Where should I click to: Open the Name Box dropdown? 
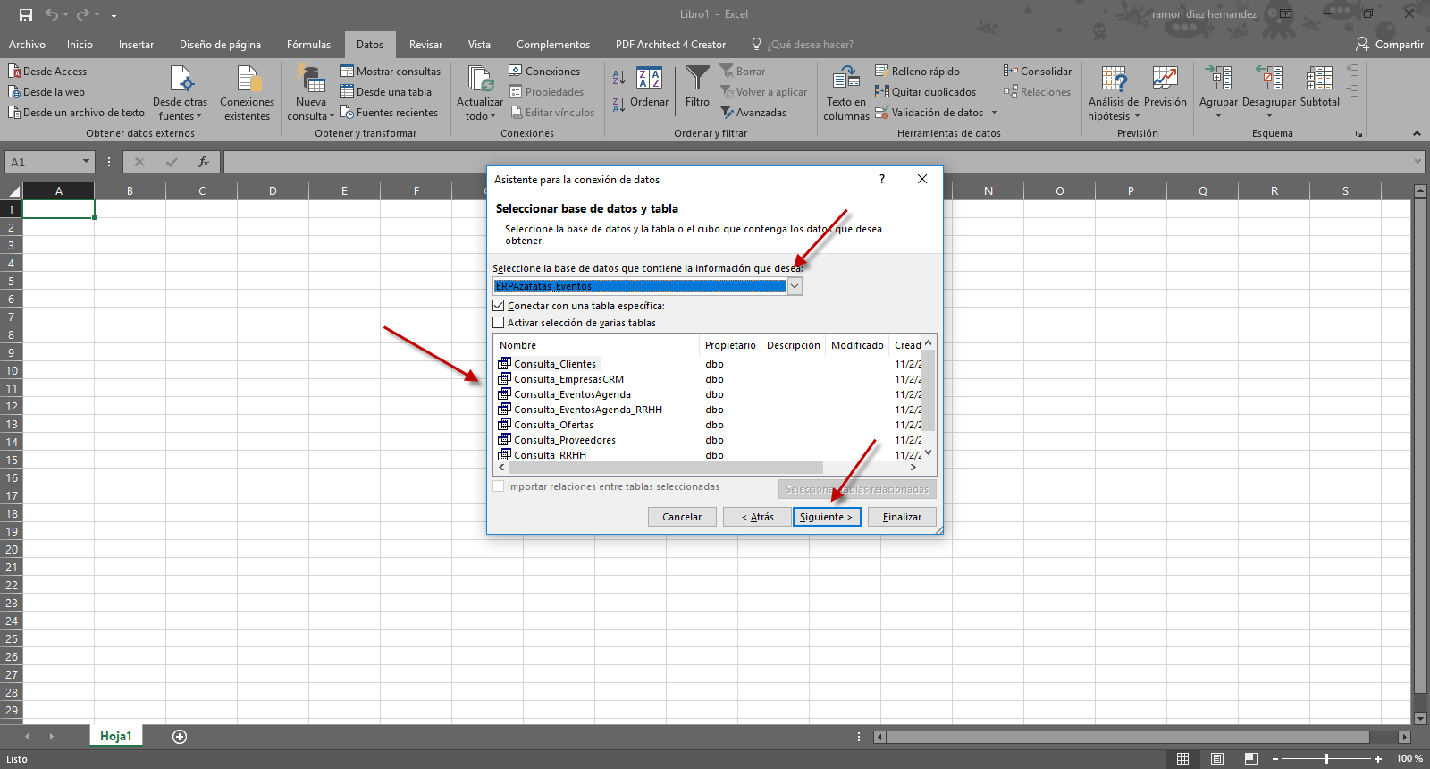[87, 162]
